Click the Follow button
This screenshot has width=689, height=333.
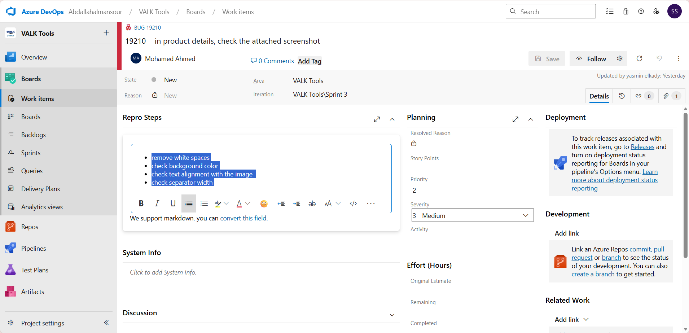tap(591, 59)
